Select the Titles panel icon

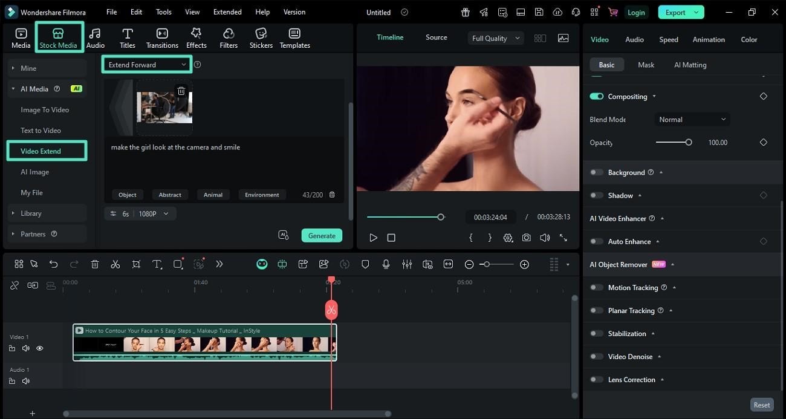tap(127, 37)
